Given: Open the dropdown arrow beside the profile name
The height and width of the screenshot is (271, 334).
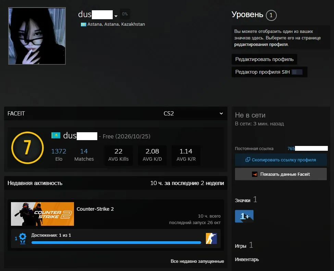Looking at the screenshot, I should pyautogui.click(x=116, y=16).
